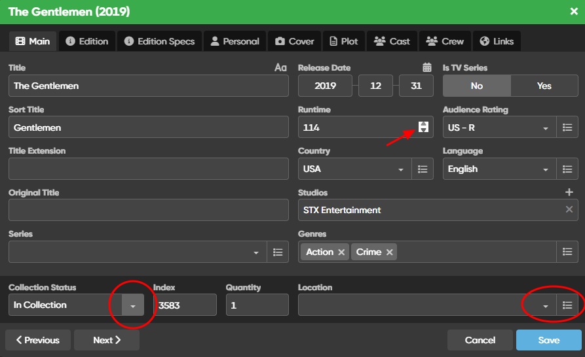585x357 pixels.
Task: Click the release year field 2019
Action: [325, 86]
